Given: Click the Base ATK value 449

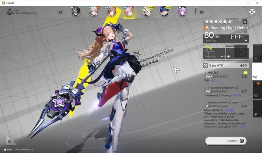Looking at the screenshot, I should [243, 66].
